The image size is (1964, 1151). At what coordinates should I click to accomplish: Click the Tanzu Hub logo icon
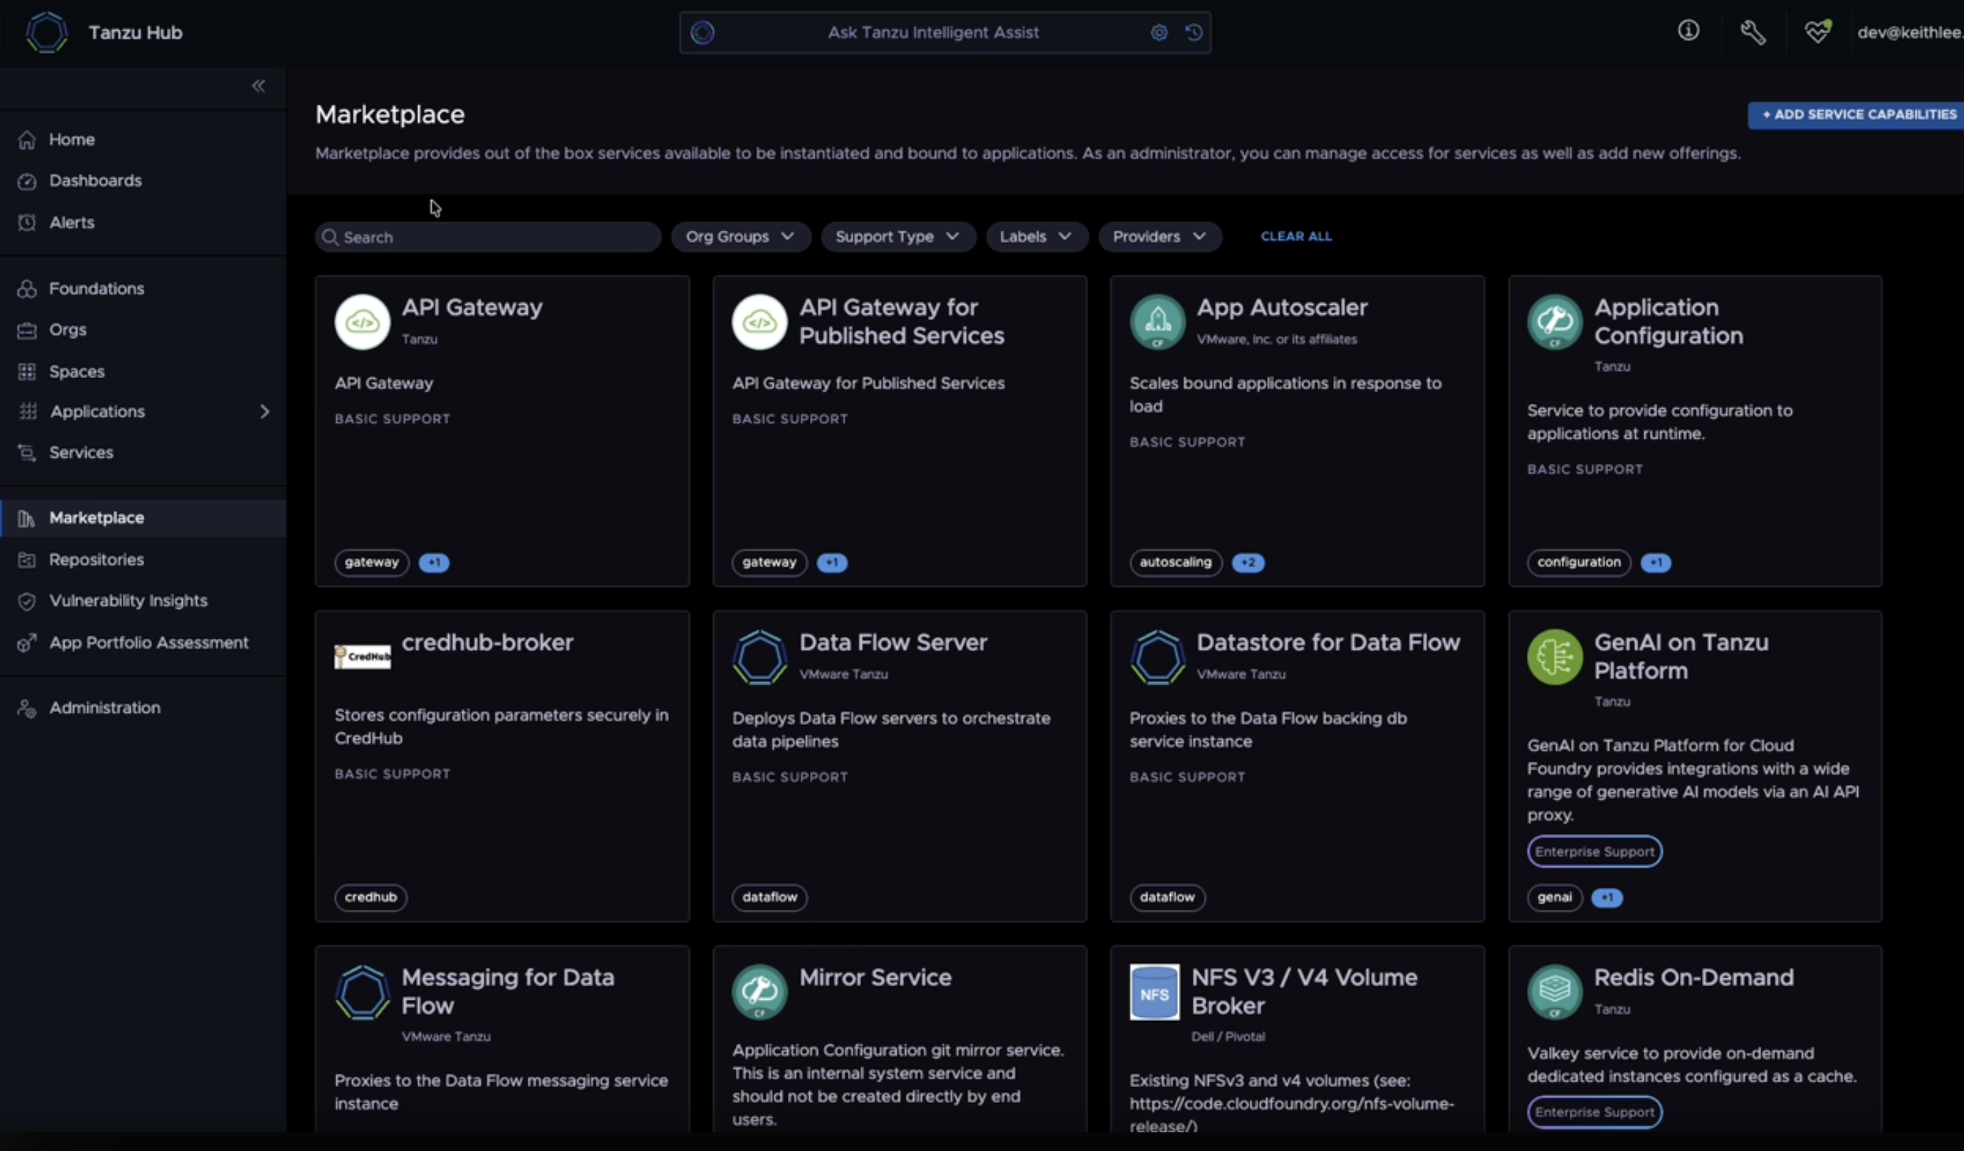point(46,33)
